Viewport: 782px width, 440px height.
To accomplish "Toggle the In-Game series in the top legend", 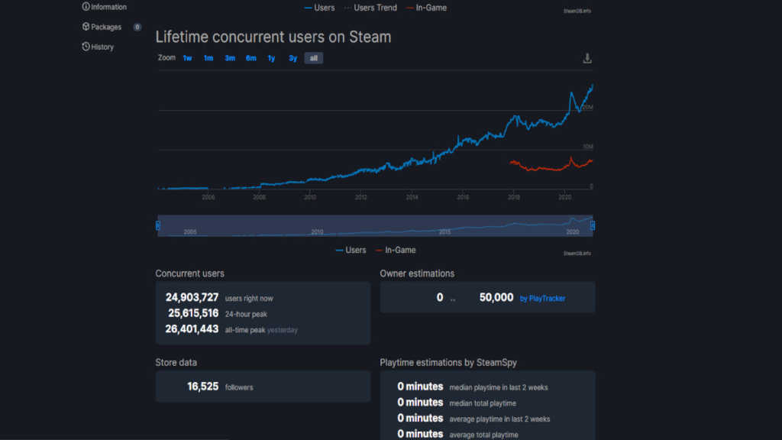I will pyautogui.click(x=432, y=7).
